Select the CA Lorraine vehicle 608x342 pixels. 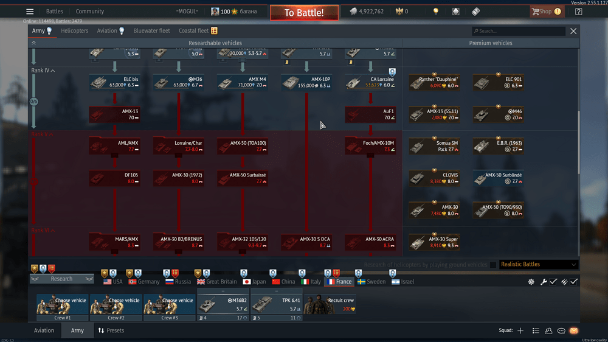pyautogui.click(x=371, y=82)
